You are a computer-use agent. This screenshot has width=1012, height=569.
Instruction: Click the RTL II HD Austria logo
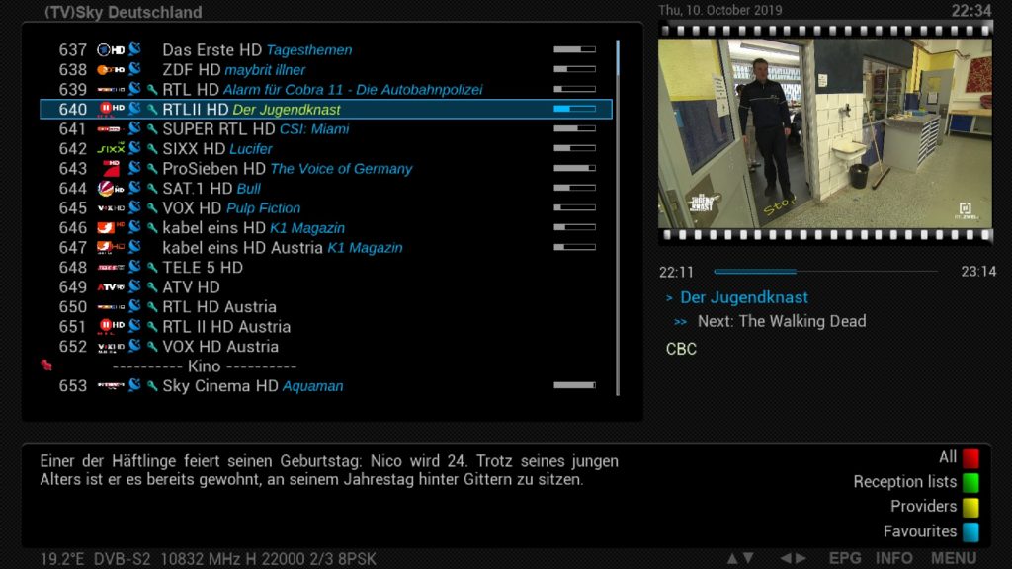point(111,326)
